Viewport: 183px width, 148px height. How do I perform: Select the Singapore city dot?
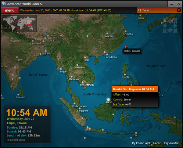pos(80,108)
